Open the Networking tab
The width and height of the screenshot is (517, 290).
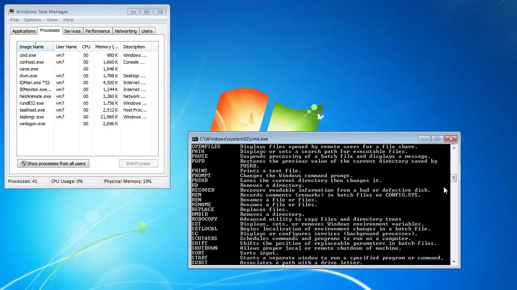[x=126, y=31]
